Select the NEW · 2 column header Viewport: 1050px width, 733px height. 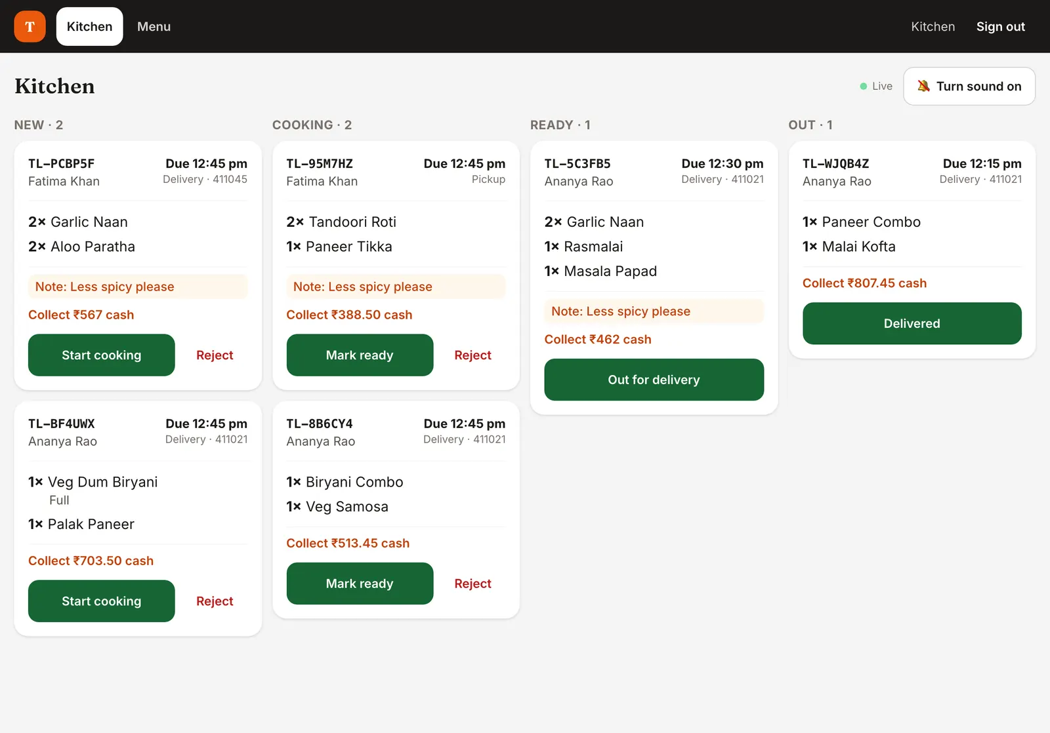click(x=39, y=125)
